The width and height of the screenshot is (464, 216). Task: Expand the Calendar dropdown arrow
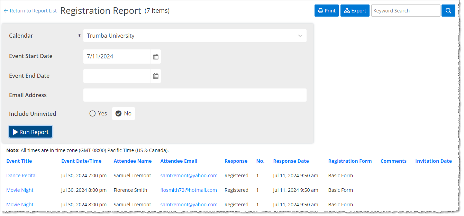point(300,36)
